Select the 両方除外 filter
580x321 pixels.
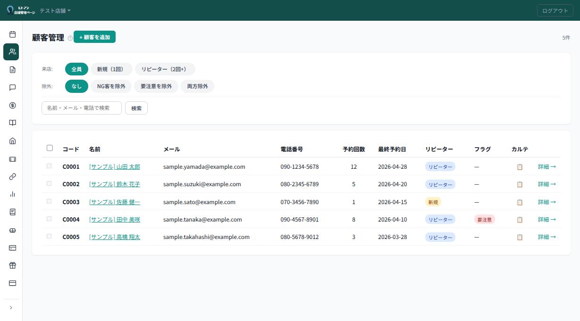click(x=197, y=86)
